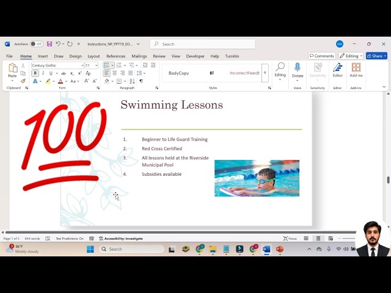This screenshot has height=293, width=391.
Task: Apply strikethrough formatting
Action: coord(64,73)
